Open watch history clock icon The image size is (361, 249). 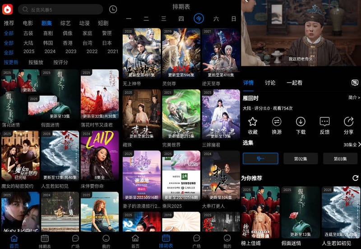click(113, 9)
